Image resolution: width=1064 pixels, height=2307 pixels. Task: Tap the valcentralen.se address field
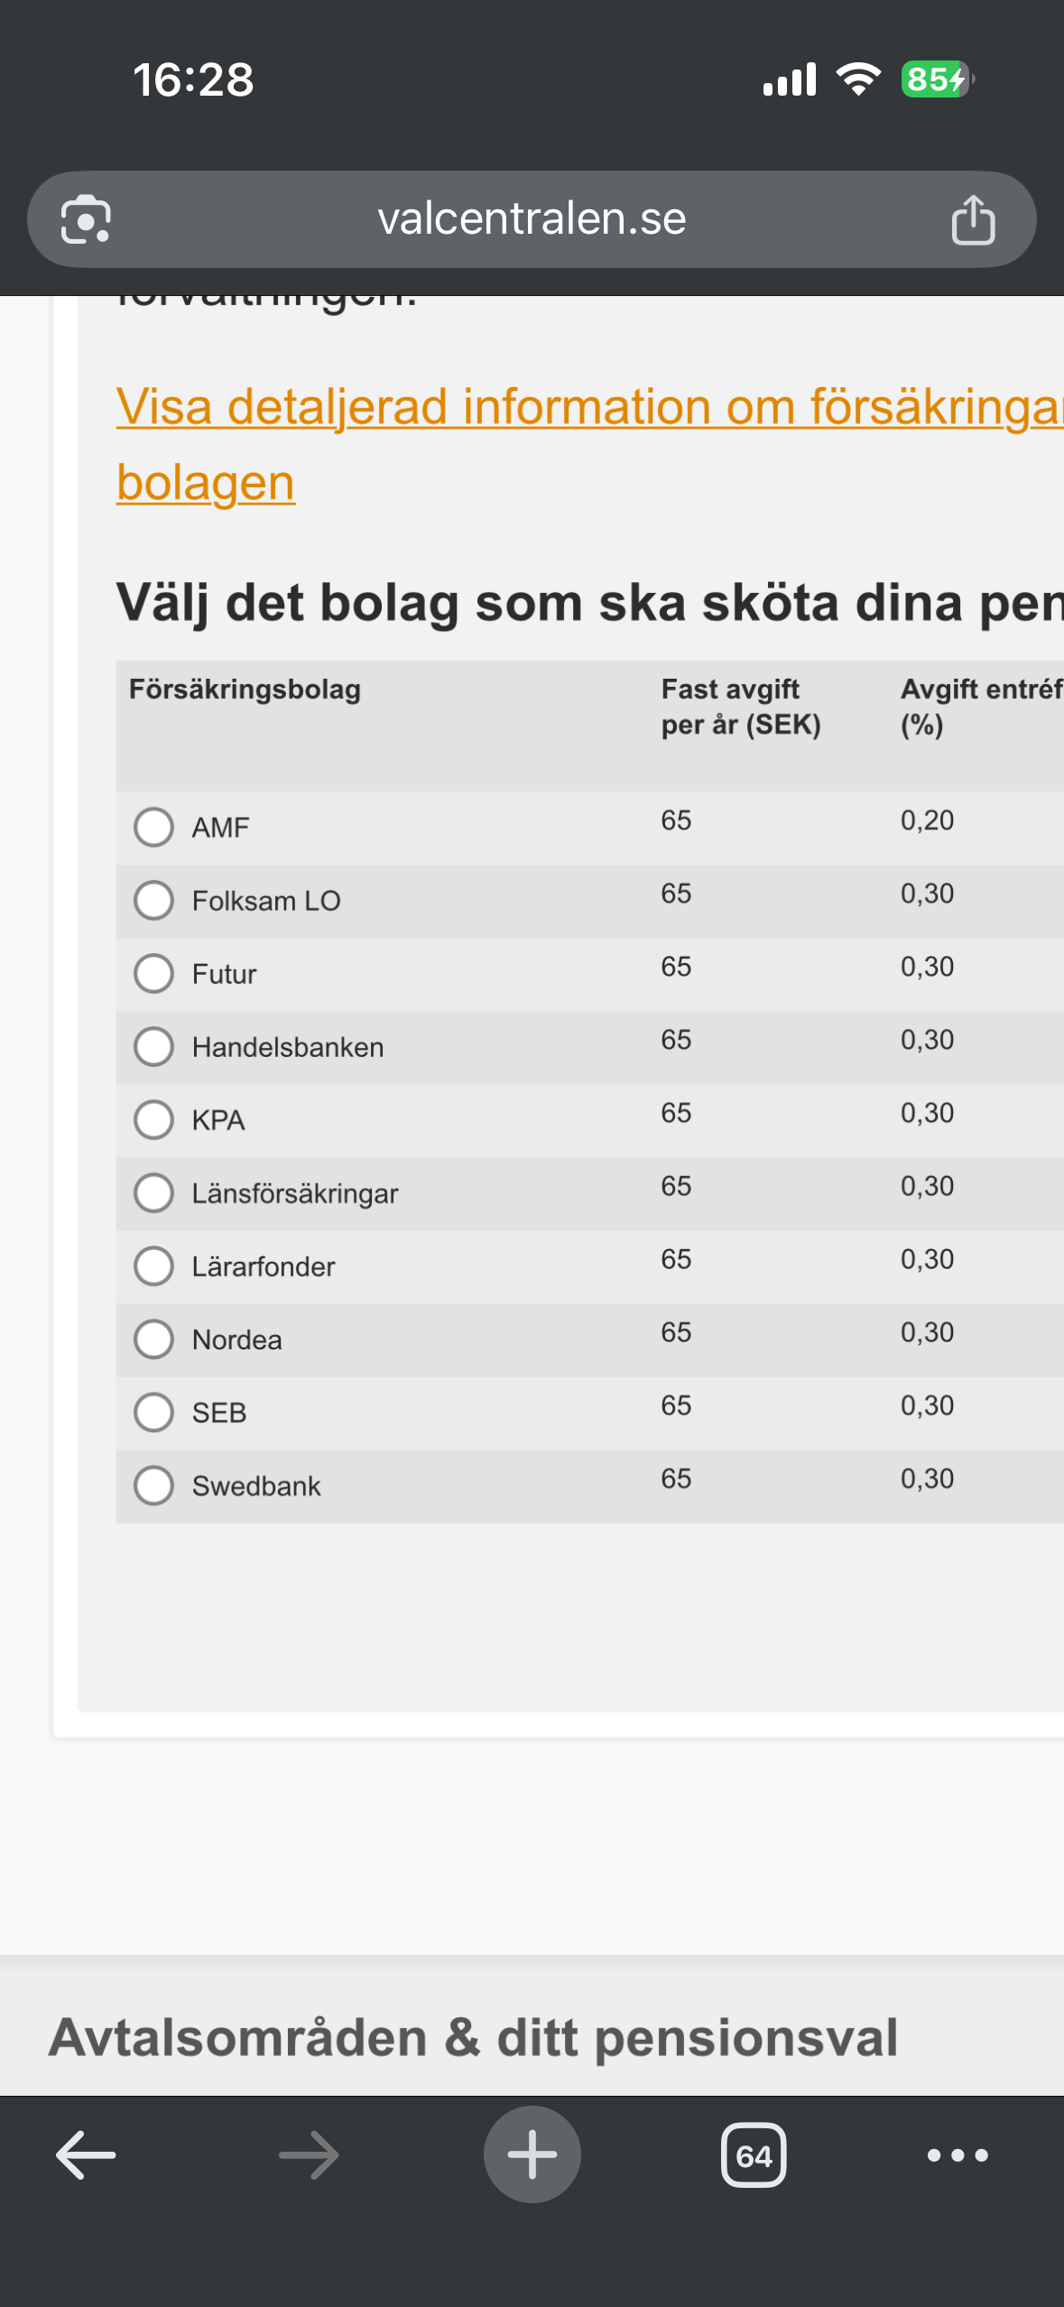(532, 219)
